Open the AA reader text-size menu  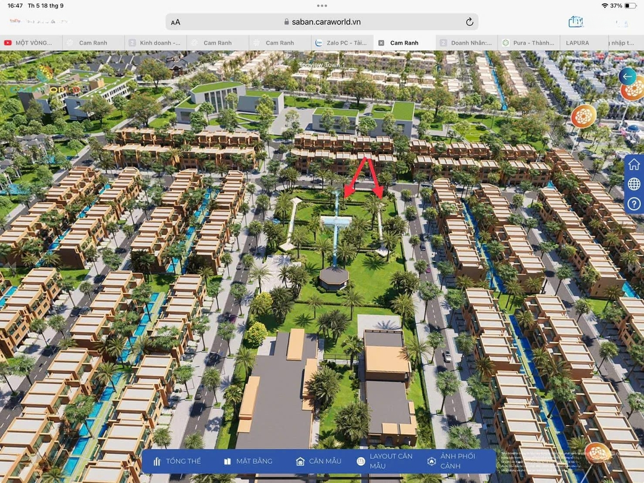point(175,22)
